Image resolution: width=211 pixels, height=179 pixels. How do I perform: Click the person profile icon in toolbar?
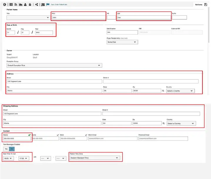point(25,5)
